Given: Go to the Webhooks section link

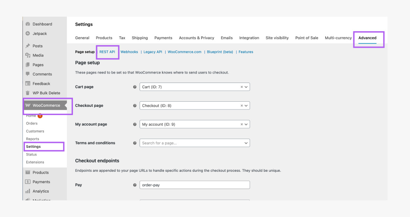Looking at the screenshot, I should (x=129, y=52).
